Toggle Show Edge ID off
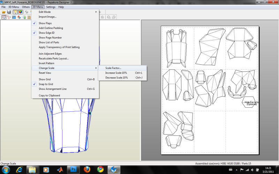 click(46, 33)
